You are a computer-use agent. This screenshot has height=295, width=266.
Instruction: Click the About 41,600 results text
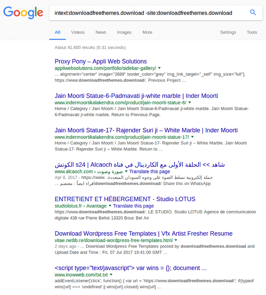click(x=90, y=48)
